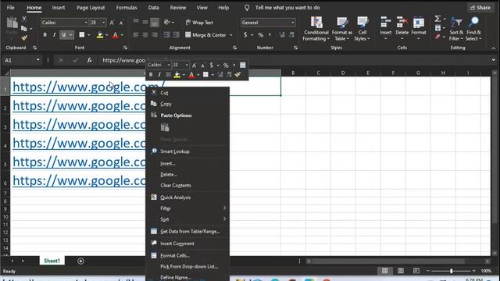Choose Clear Contents from context menu
Image resolution: width=500 pixels, height=281 pixels.
coord(176,186)
